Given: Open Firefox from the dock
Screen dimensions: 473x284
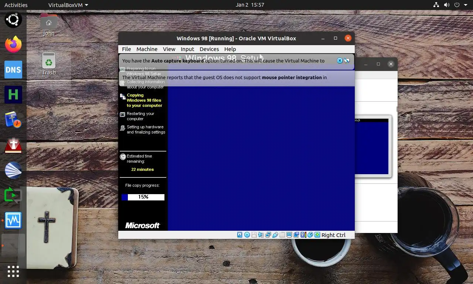Looking at the screenshot, I should (13, 44).
